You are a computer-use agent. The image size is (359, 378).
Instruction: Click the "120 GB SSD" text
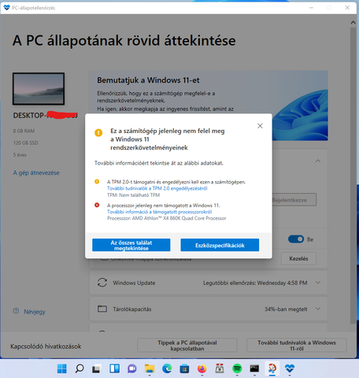(26, 143)
